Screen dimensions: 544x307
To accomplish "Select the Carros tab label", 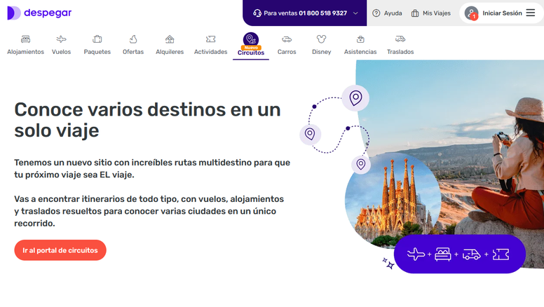I will (x=287, y=52).
